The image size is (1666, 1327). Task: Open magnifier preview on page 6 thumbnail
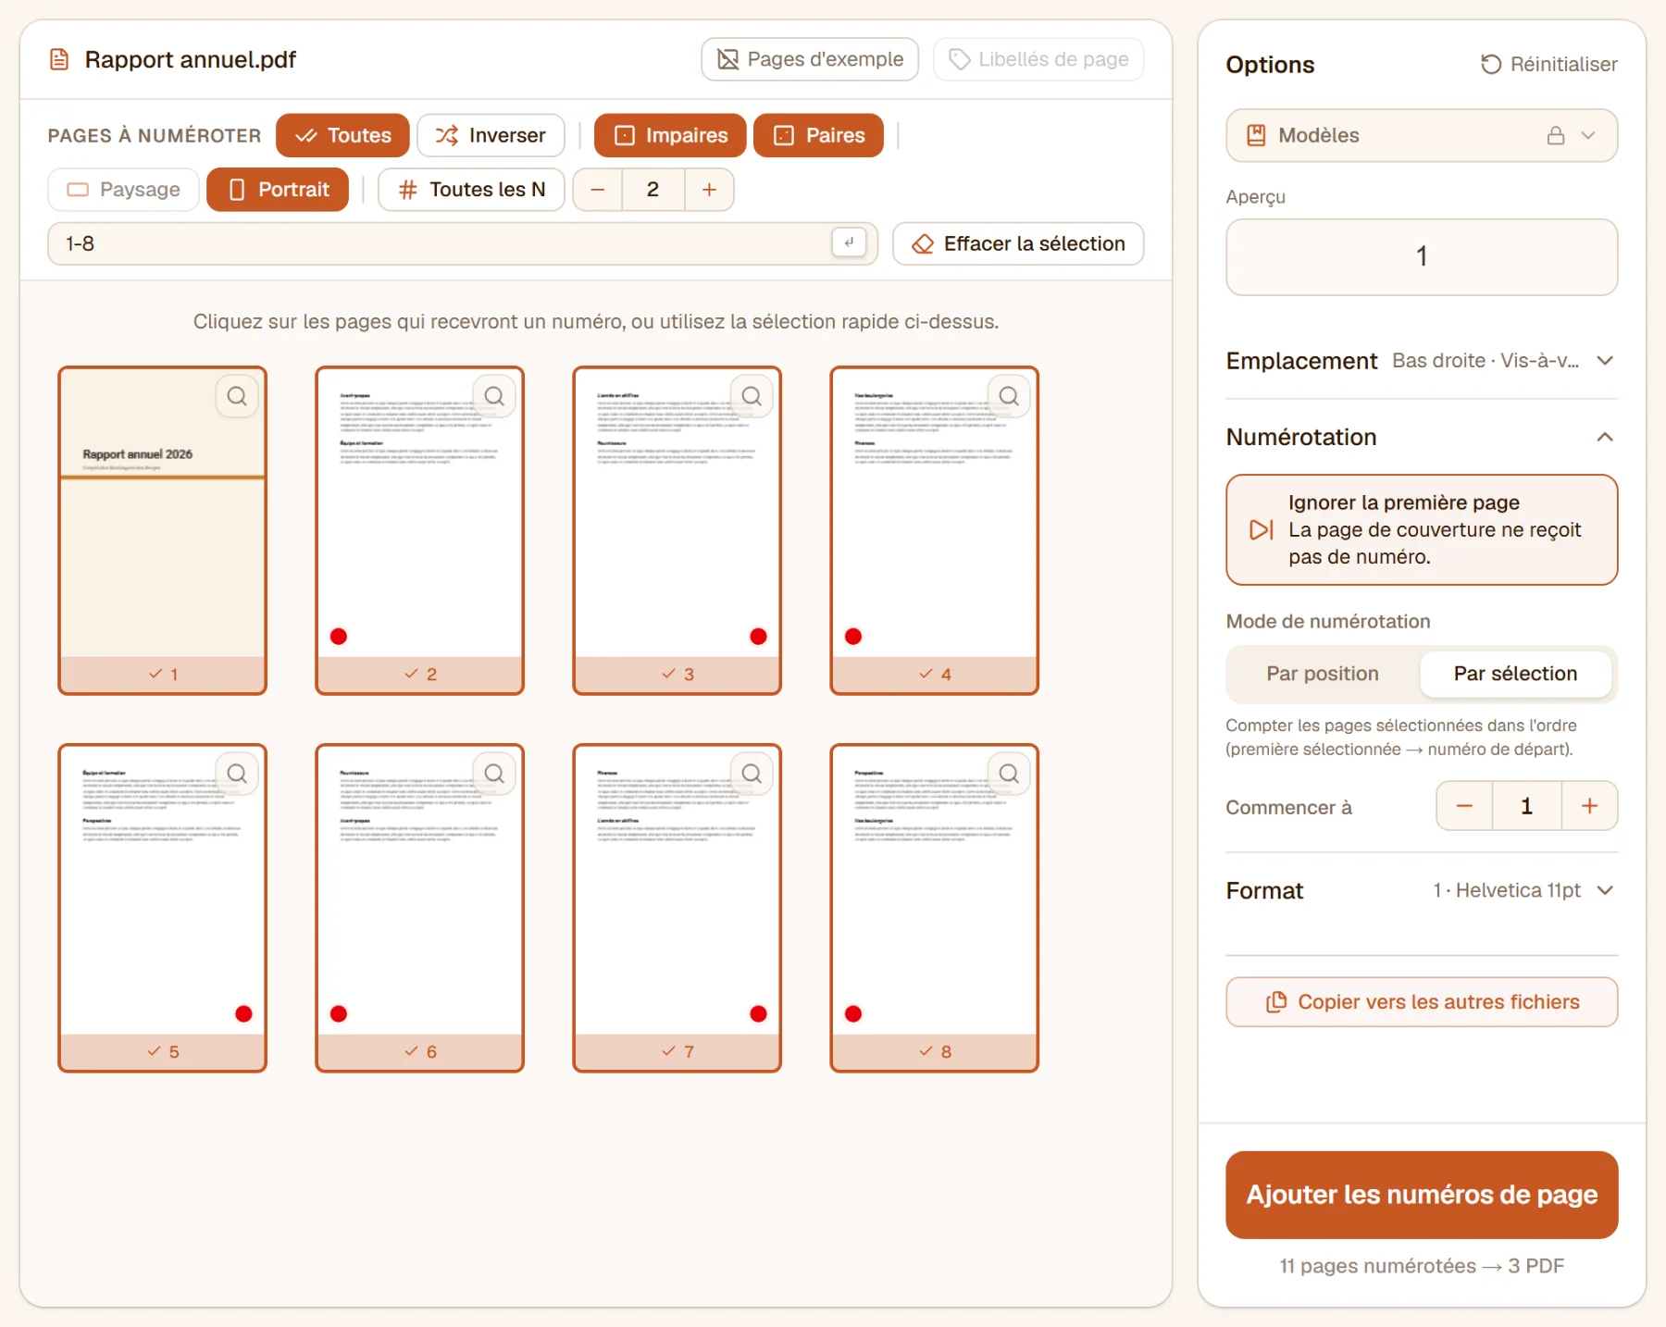494,774
